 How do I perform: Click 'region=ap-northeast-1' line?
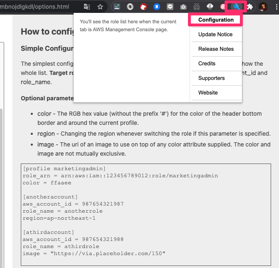click(x=59, y=218)
